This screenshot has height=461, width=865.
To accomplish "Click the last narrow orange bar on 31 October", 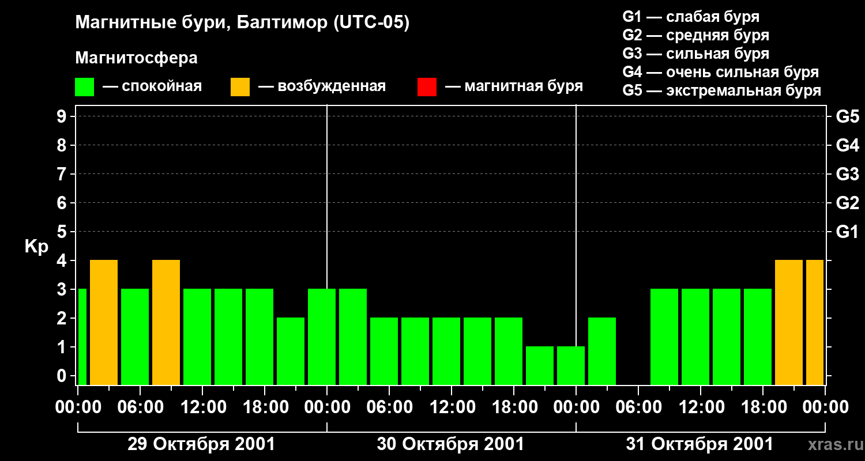I will click(x=815, y=322).
